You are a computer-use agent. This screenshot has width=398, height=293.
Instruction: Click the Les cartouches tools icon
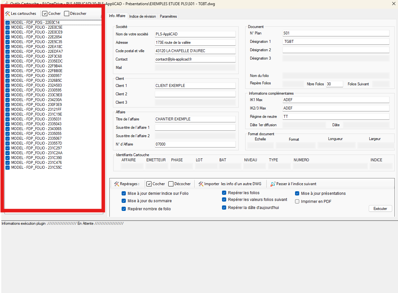(x=8, y=14)
